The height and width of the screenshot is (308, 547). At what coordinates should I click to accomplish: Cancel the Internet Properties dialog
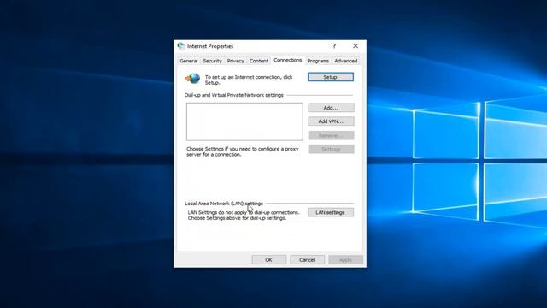307,259
